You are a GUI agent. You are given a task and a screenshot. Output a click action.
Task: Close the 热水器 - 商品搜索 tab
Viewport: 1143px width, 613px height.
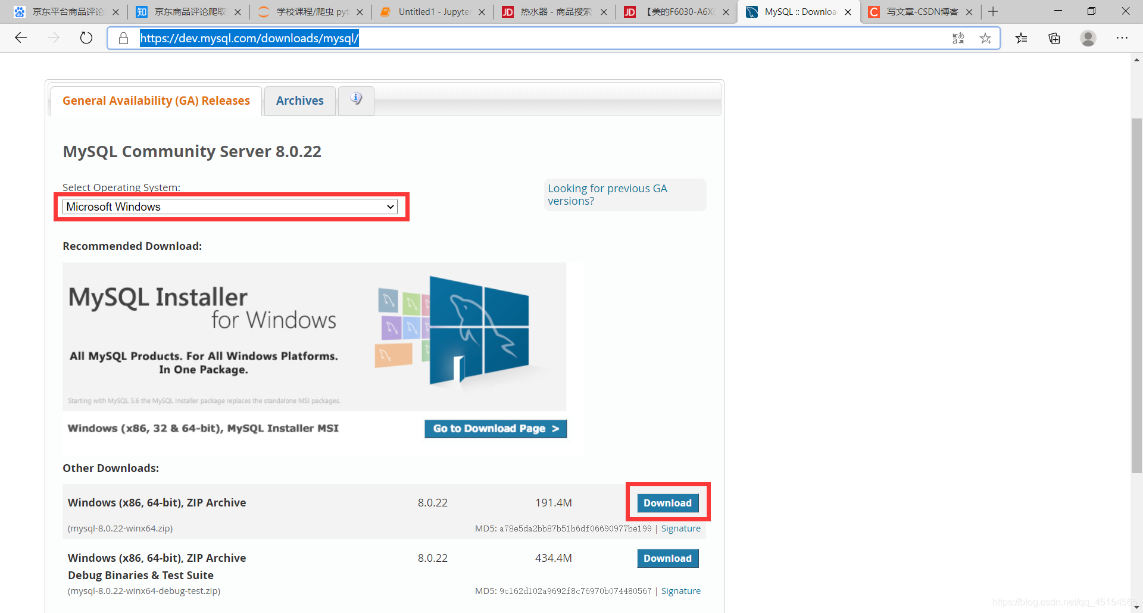click(604, 12)
